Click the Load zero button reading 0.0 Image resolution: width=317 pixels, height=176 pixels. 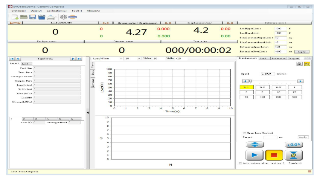pyautogui.click(x=106, y=23)
